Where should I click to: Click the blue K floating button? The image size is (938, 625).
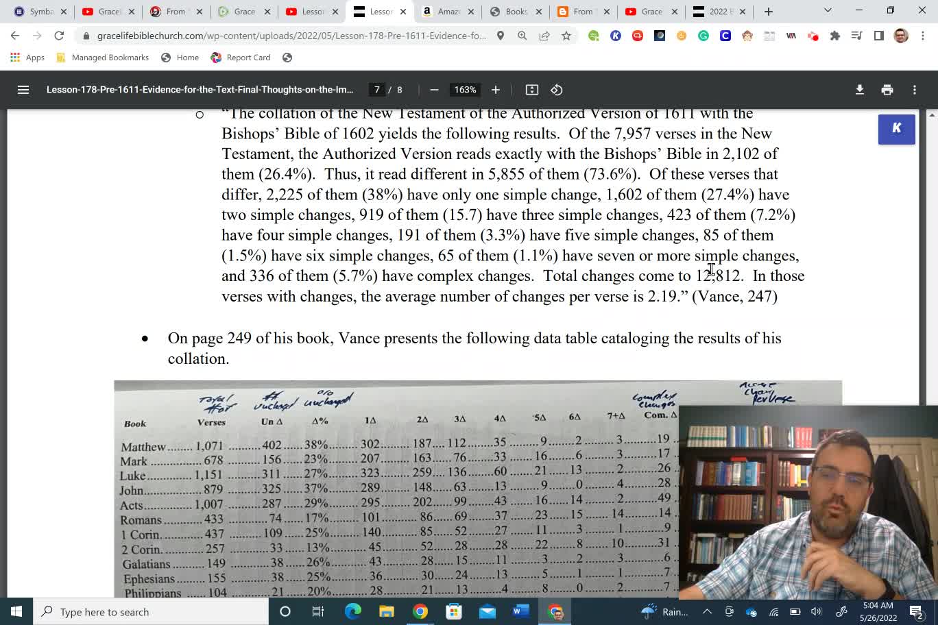click(x=897, y=129)
